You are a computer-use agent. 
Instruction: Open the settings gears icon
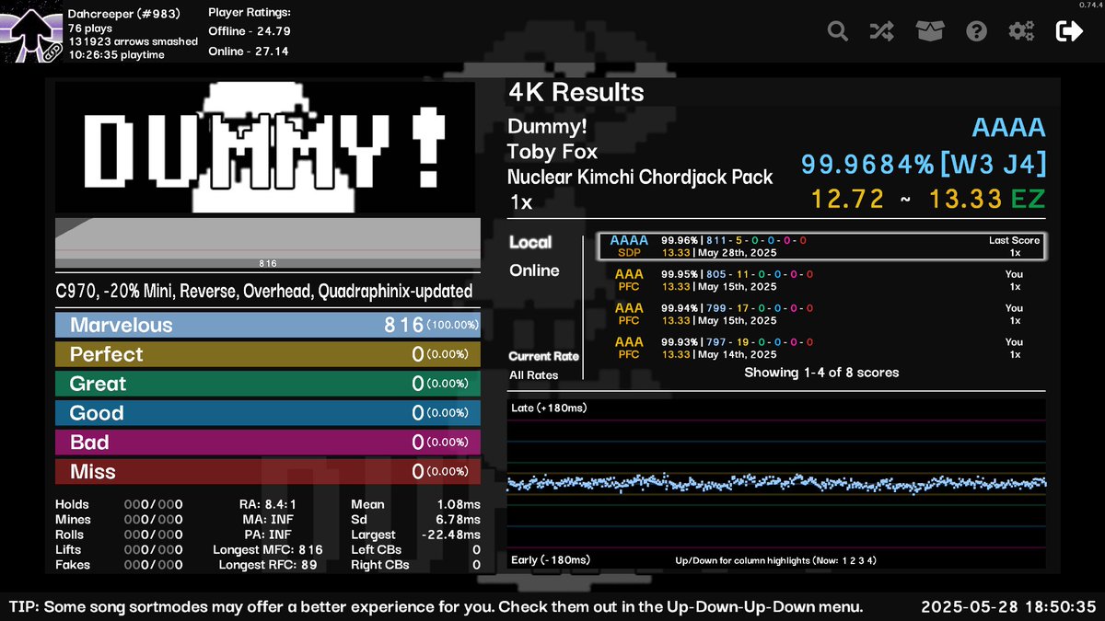click(1021, 31)
